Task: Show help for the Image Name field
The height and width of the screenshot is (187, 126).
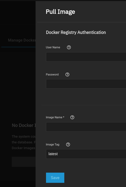Action: click(x=72, y=117)
